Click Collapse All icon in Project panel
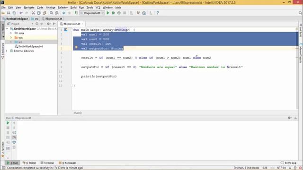This screenshot has height=170, width=303. [42, 24]
